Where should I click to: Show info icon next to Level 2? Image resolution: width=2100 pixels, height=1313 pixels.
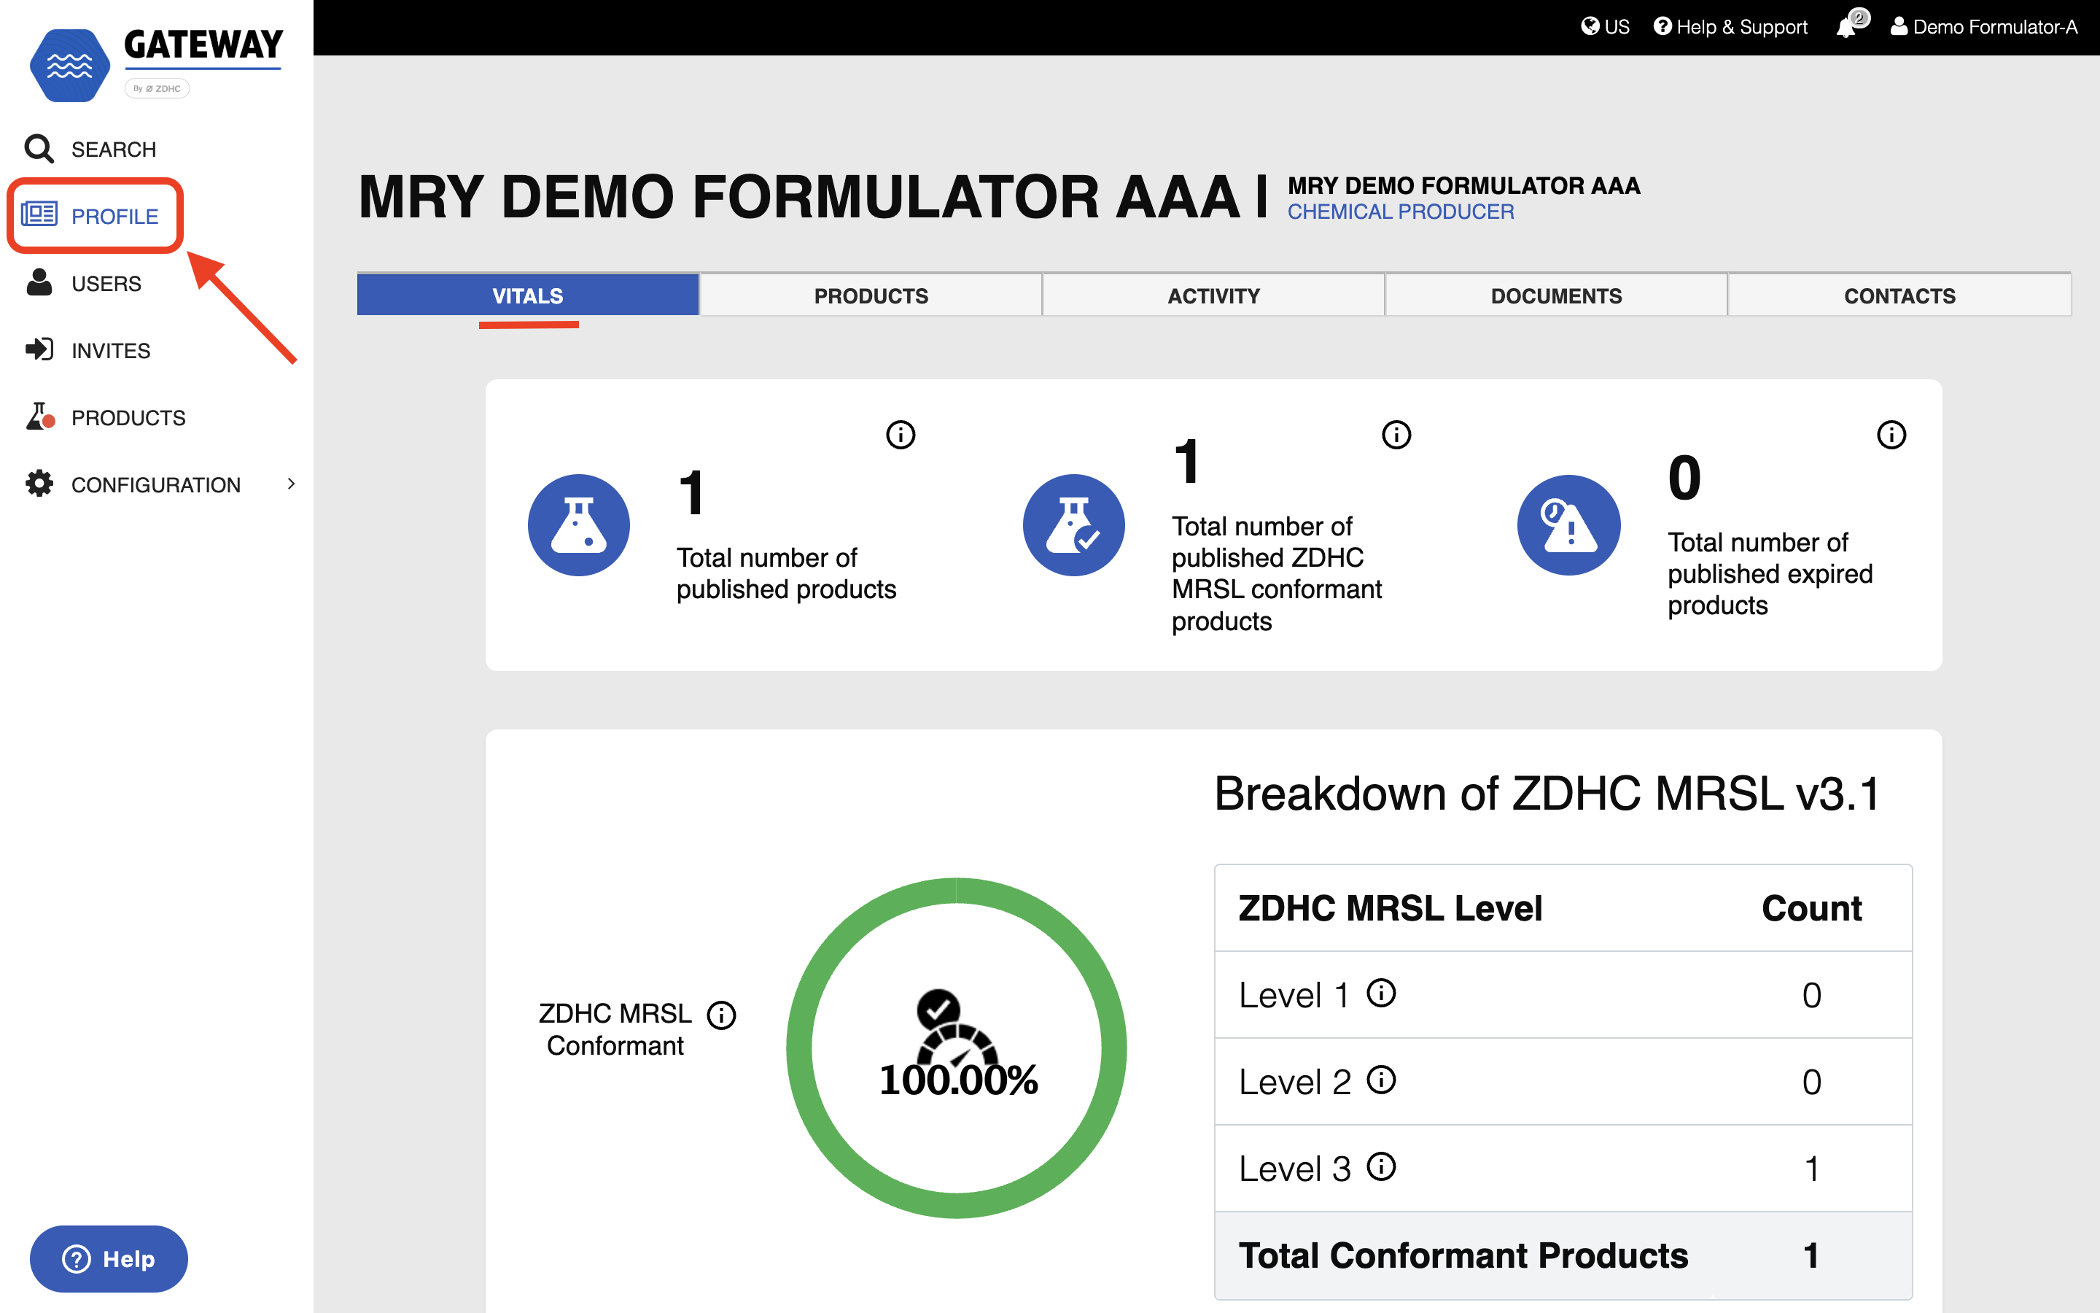[x=1382, y=1080]
